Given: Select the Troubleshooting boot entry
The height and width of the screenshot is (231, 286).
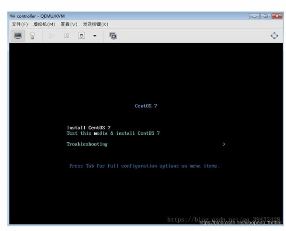Looking at the screenshot, I should [x=87, y=144].
